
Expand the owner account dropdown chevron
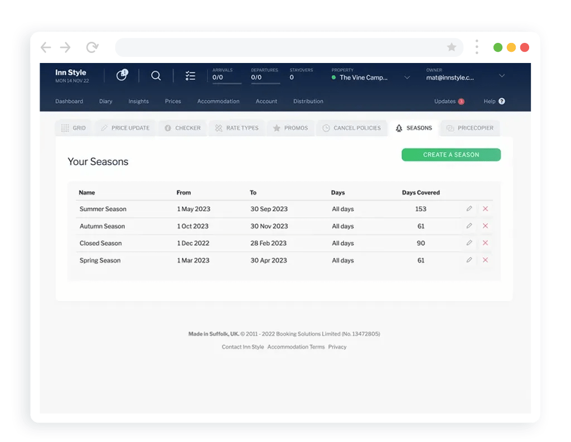pos(501,76)
